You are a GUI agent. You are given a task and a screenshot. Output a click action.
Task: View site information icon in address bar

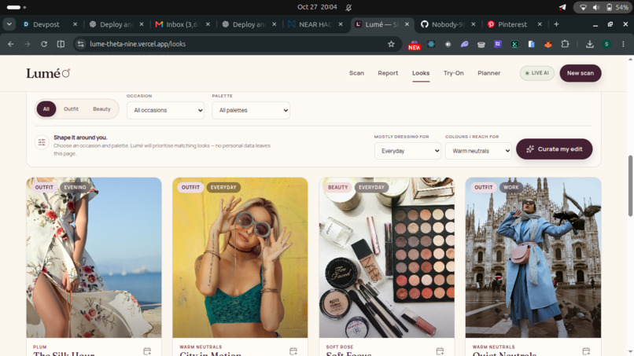click(81, 44)
